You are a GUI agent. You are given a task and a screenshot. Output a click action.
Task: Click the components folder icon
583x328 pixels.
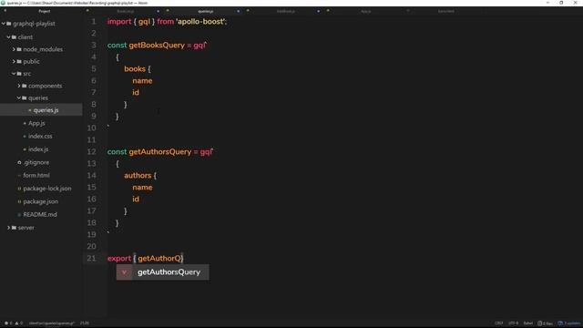click(x=25, y=86)
